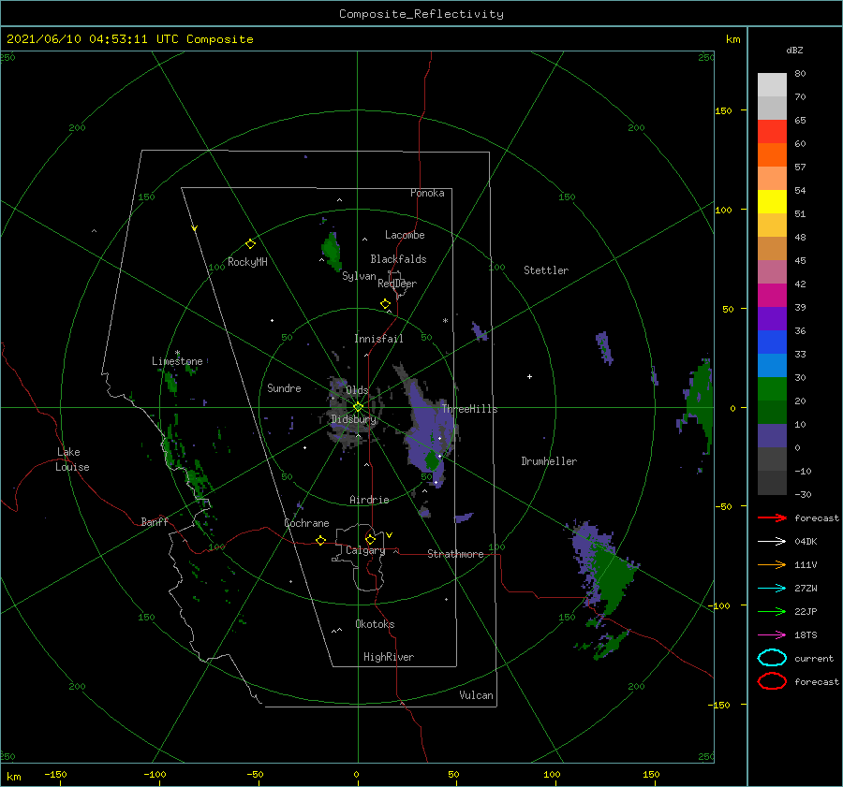Click the dBZ legend heading
The image size is (843, 787).
pyautogui.click(x=794, y=51)
